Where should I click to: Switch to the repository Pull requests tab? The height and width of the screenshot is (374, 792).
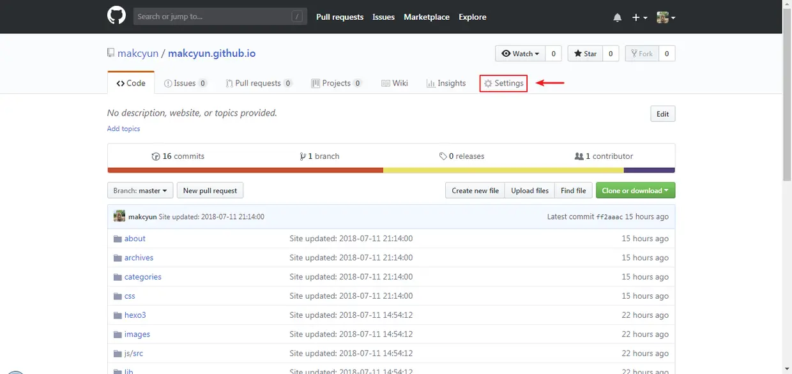click(259, 83)
